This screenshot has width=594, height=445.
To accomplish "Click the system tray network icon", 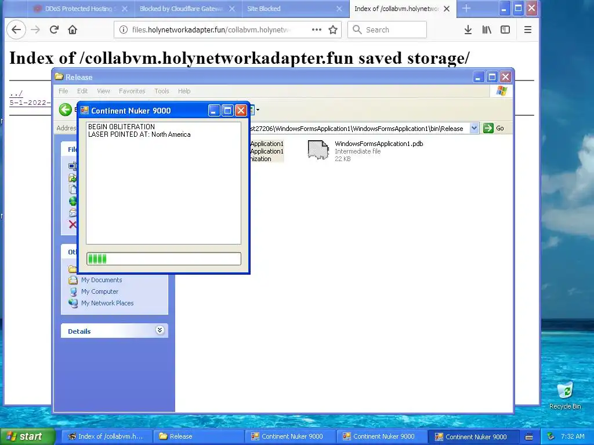I will pyautogui.click(x=551, y=436).
